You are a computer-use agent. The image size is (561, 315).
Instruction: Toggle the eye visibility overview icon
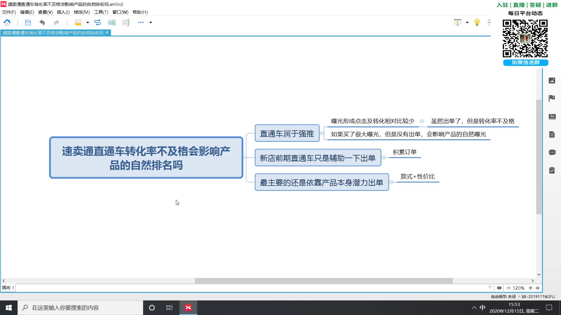click(499, 288)
